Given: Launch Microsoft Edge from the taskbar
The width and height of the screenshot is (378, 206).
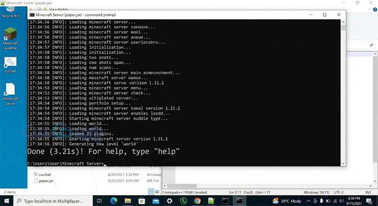Looking at the screenshot, I should [114, 200].
